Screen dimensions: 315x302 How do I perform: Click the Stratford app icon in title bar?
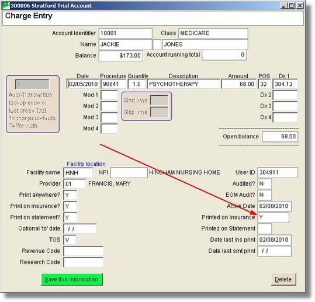[6, 5]
